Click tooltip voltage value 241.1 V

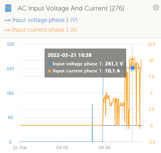click(114, 64)
